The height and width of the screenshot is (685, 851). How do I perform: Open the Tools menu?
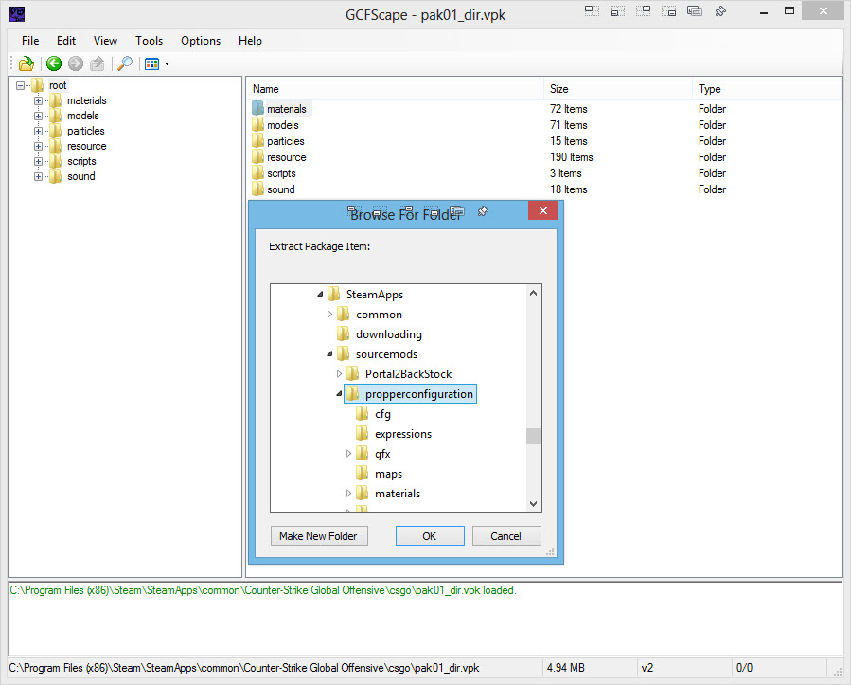click(x=150, y=41)
